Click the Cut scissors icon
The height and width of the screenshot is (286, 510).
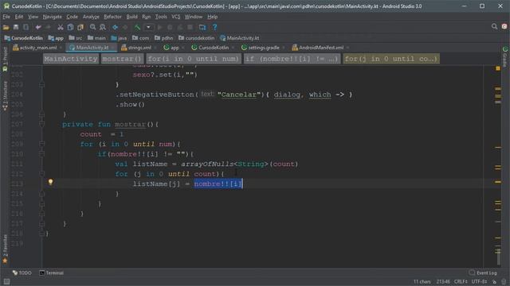click(x=61, y=27)
